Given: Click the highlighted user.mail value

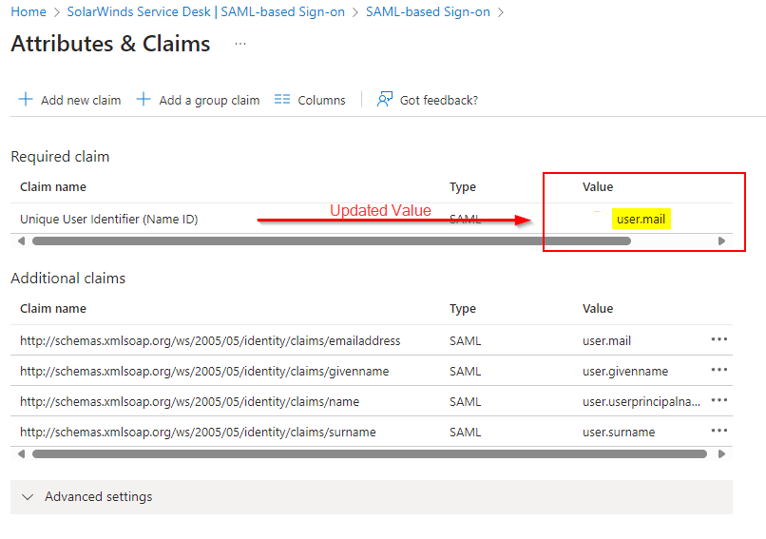Looking at the screenshot, I should 641,219.
